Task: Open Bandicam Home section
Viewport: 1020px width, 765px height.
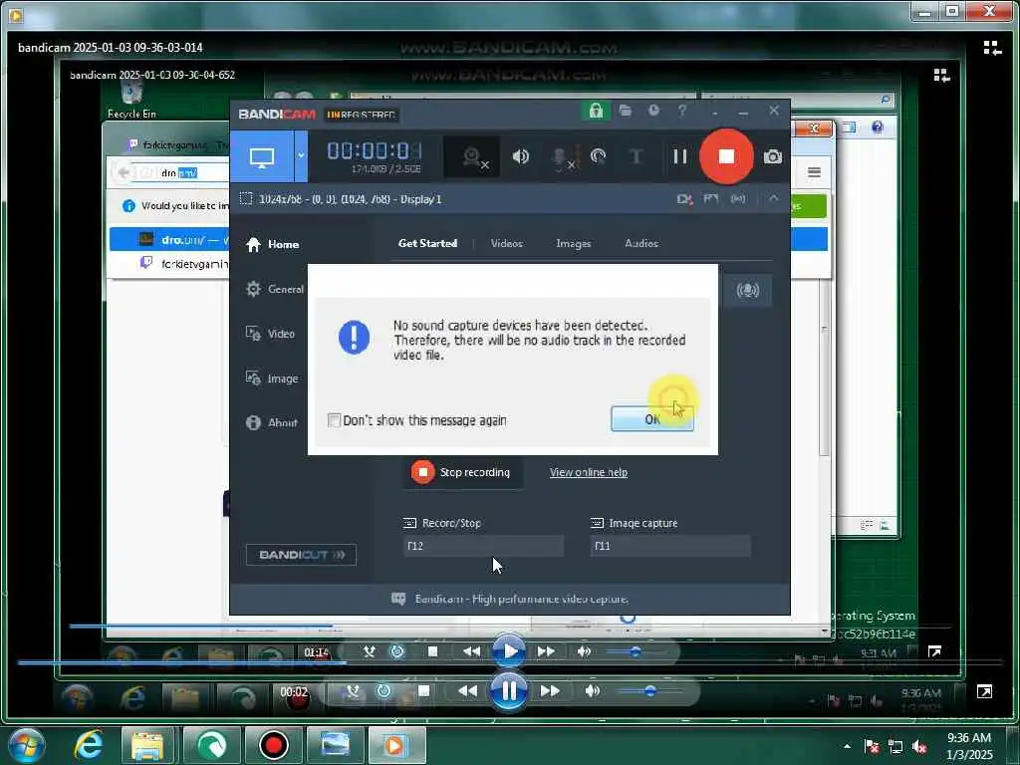Action: point(273,245)
